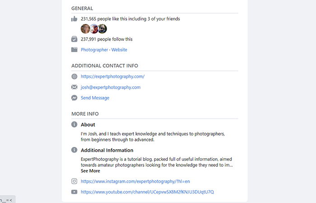The width and height of the screenshot is (316, 203).
Task: Click the Send Message link
Action: [95, 98]
